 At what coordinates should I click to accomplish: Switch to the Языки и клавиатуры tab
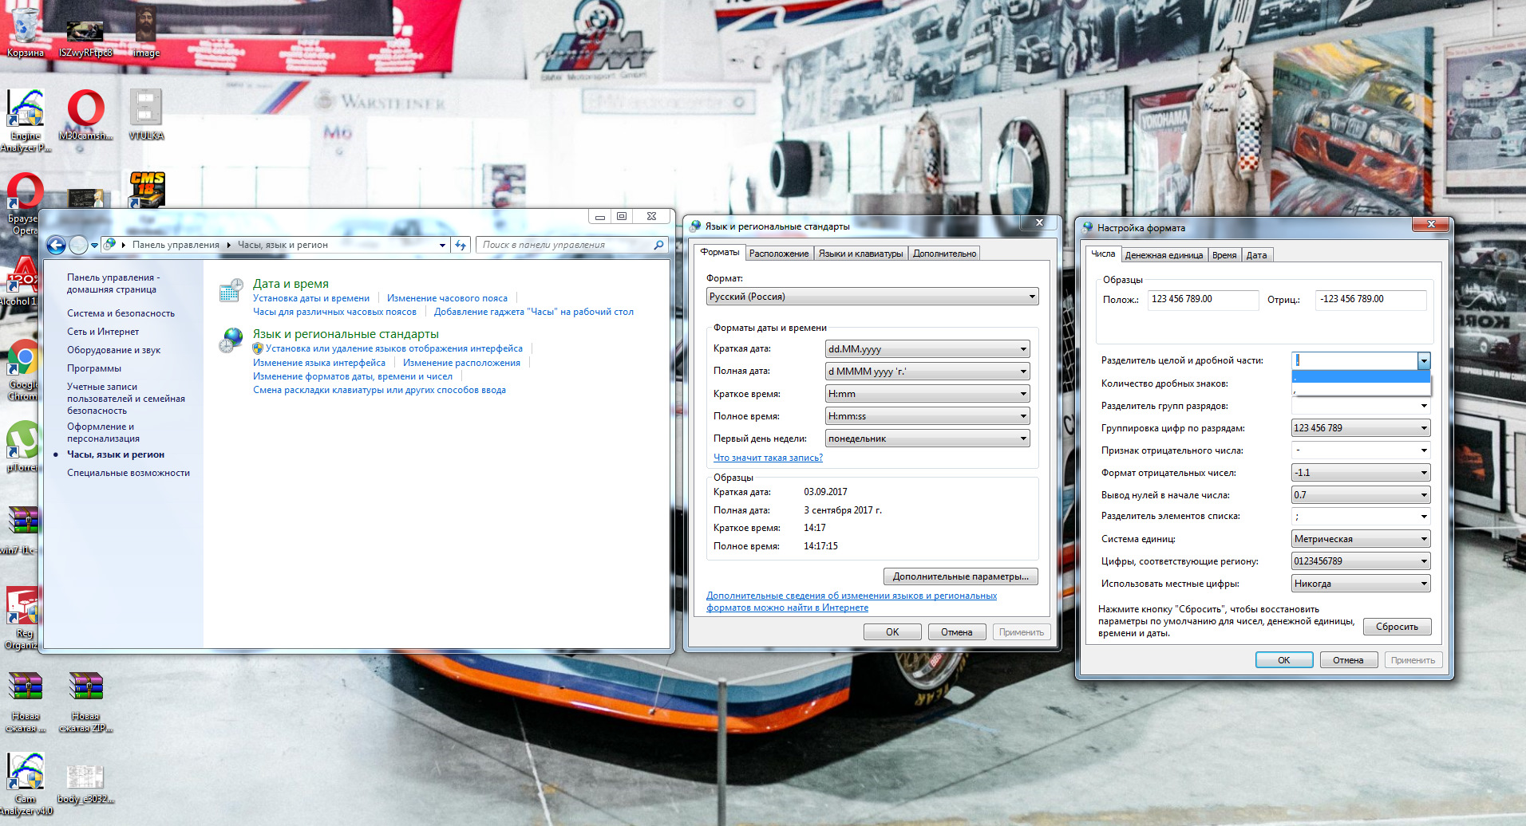[x=860, y=254]
